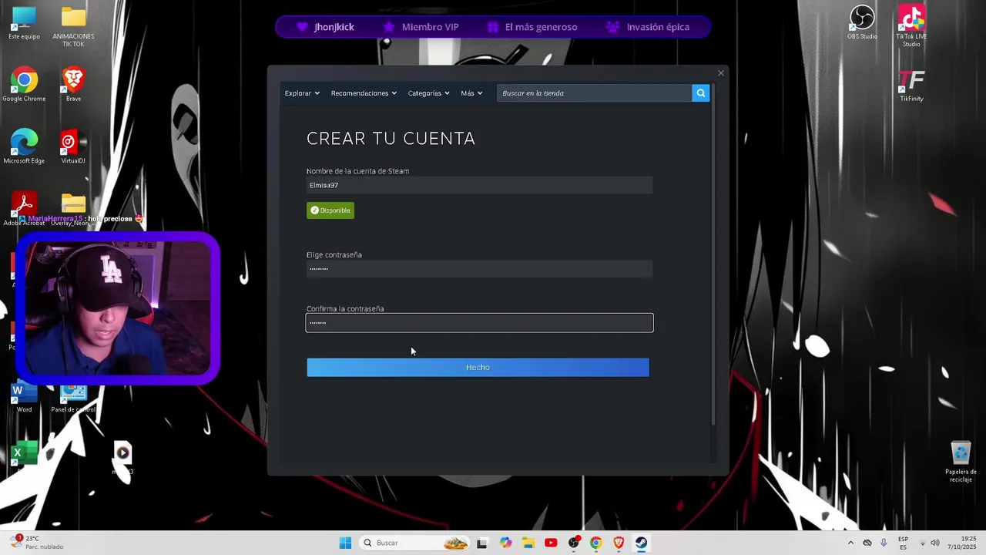Launch TikTok LIVE Studio desktop shortcut

pos(911,26)
